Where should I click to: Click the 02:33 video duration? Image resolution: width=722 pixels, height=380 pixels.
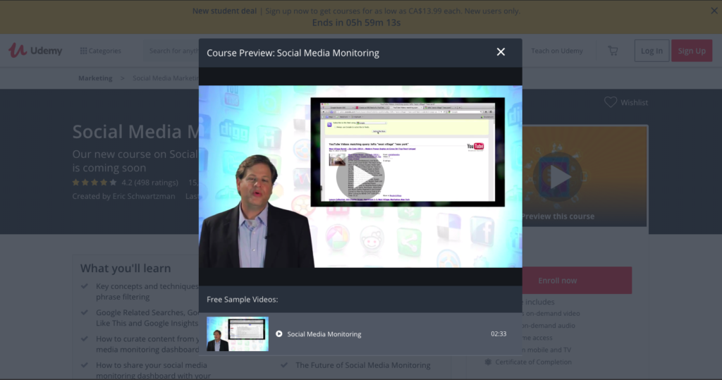point(498,334)
